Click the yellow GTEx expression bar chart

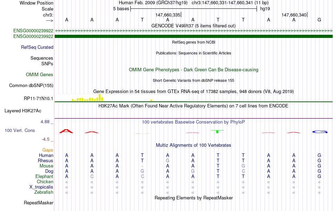coord(88,98)
